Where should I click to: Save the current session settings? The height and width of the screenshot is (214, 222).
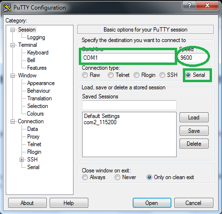(194, 131)
